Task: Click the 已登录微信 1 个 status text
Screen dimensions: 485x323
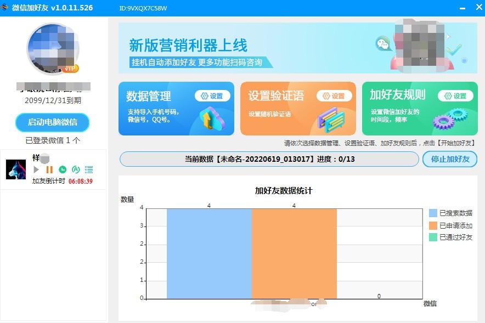Action: click(x=53, y=140)
